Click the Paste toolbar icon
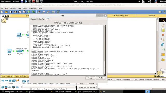 pyautogui.click(x=24, y=12)
